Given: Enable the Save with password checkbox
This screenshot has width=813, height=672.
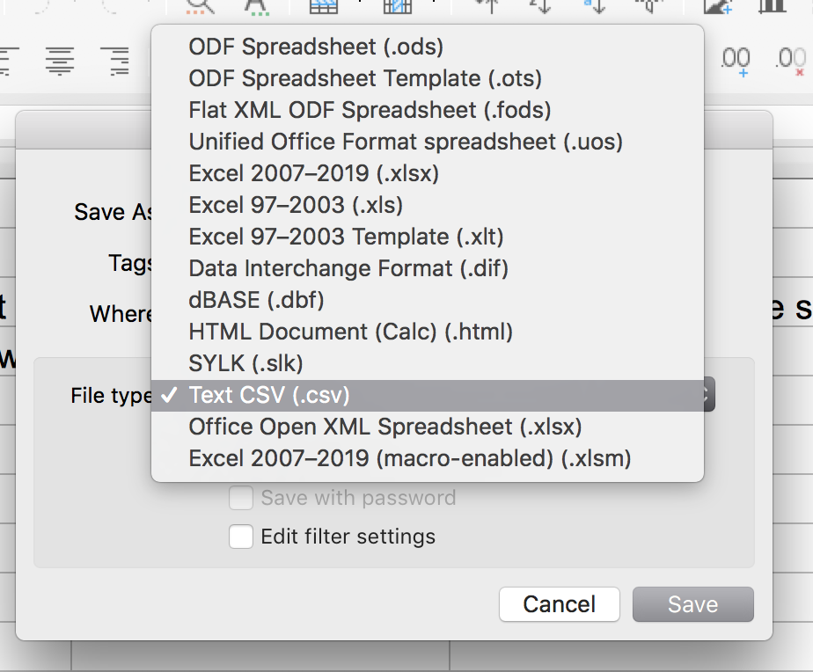Looking at the screenshot, I should (241, 499).
